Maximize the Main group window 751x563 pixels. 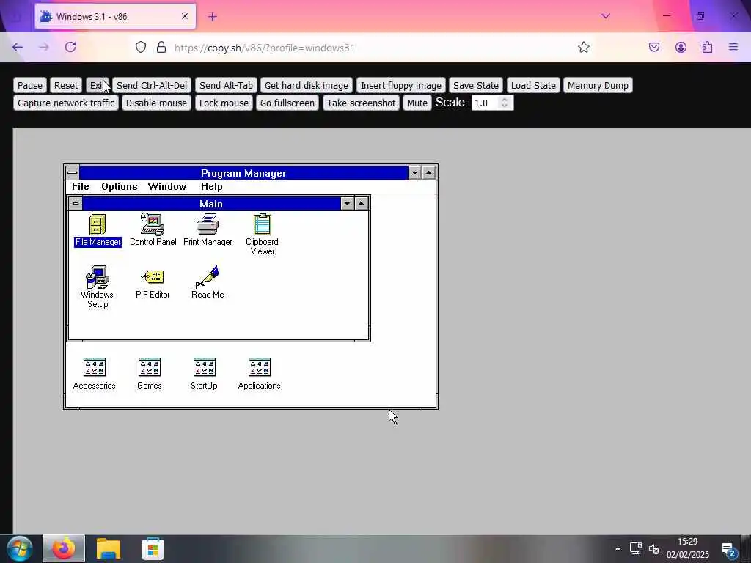(361, 204)
